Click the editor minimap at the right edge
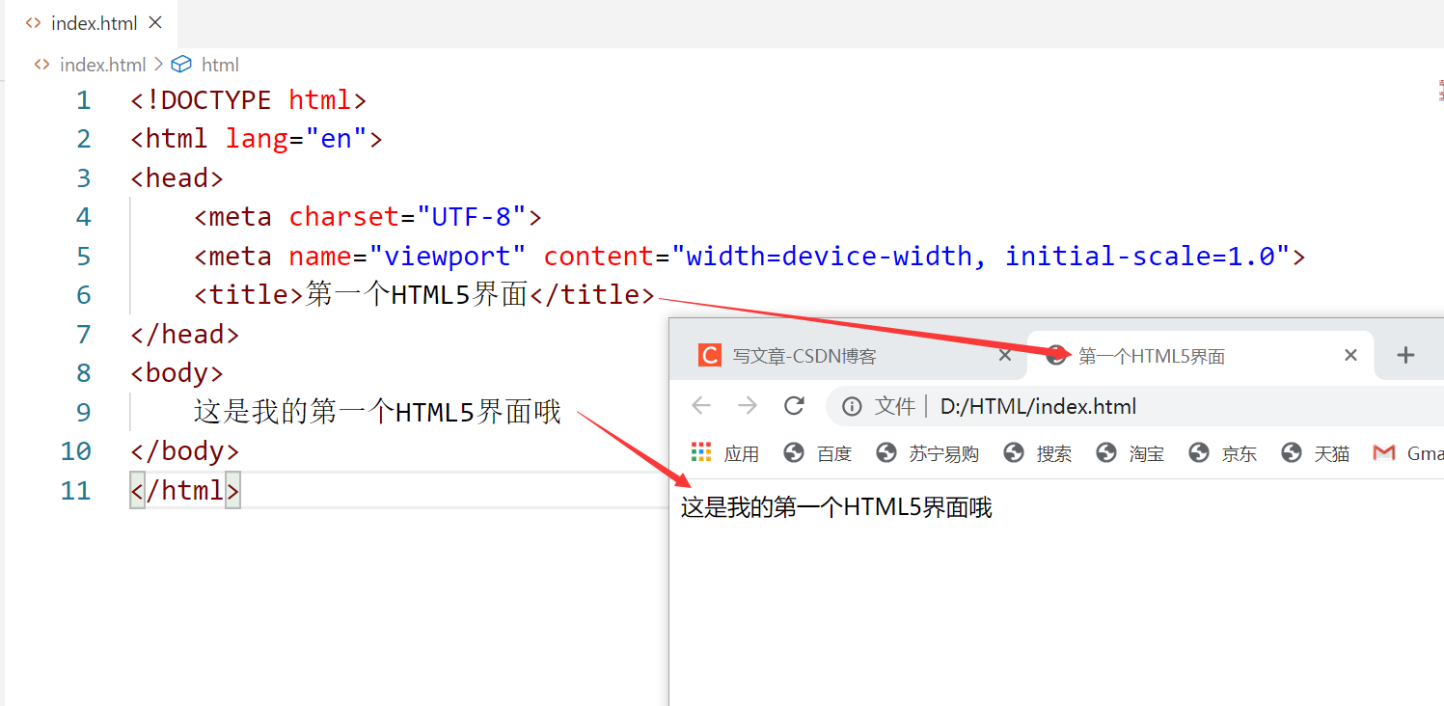The width and height of the screenshot is (1444, 706). click(1439, 93)
